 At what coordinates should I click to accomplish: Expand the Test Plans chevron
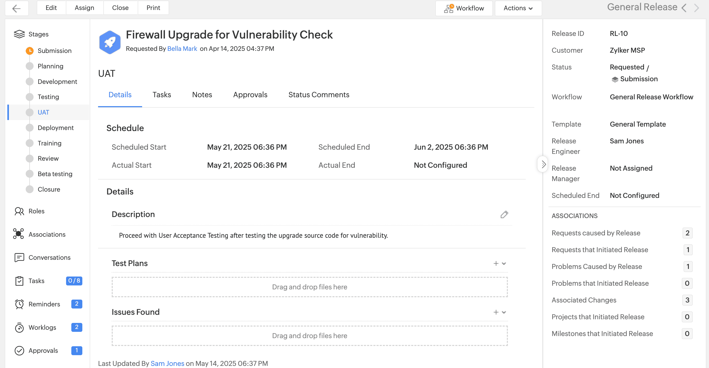[504, 263]
